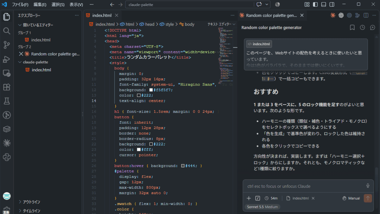Split the editor to the right
The width and height of the screenshot is (380, 214).
[366, 15]
